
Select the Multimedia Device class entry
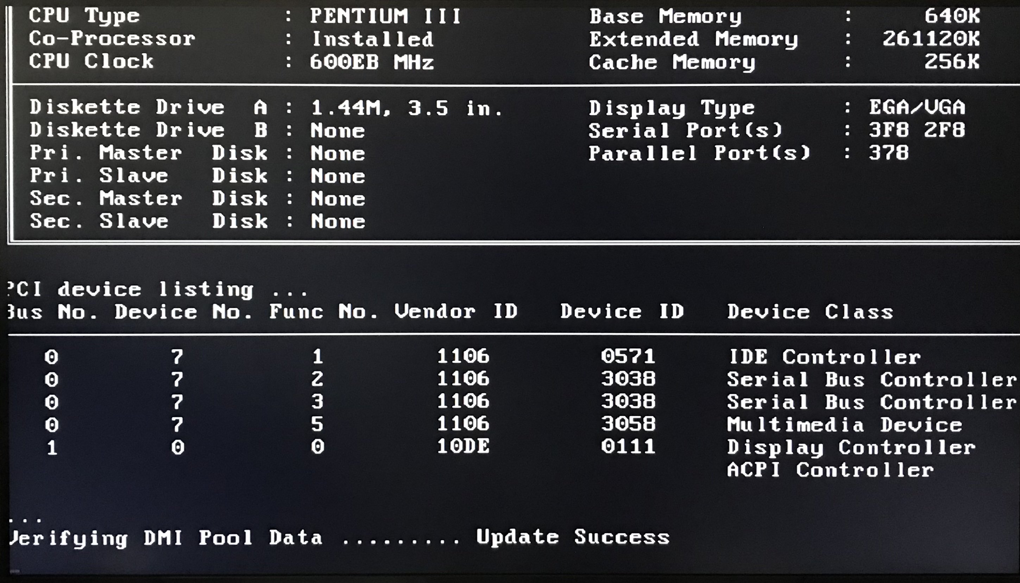(x=844, y=425)
